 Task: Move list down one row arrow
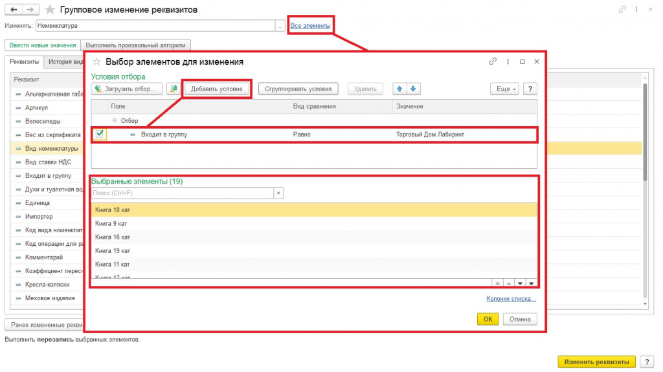520,283
